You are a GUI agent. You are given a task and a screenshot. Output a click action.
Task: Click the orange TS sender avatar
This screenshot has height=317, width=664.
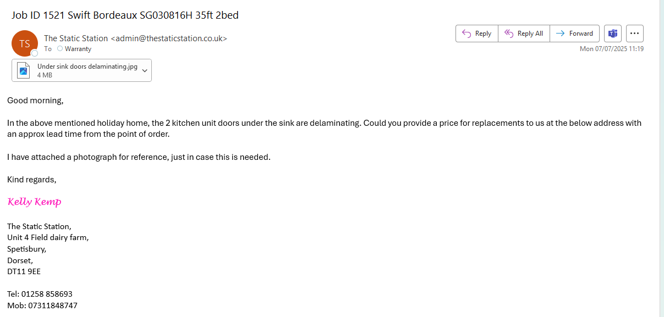pyautogui.click(x=24, y=43)
